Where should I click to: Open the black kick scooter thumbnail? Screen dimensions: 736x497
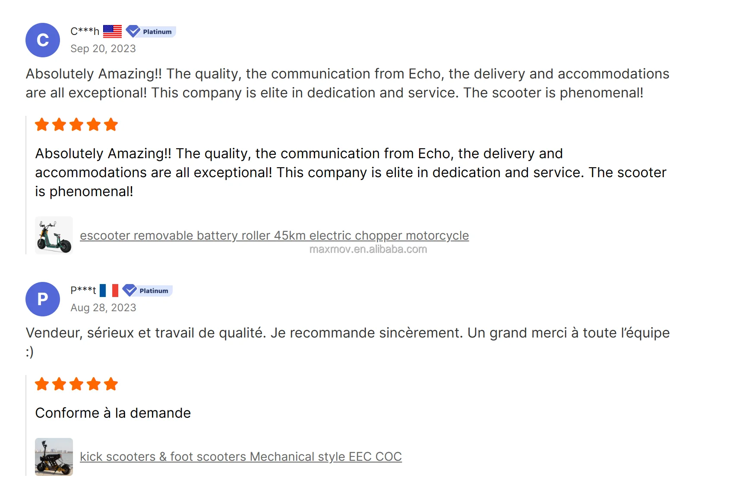(x=54, y=457)
